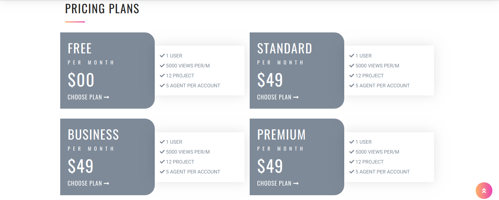Image resolution: width=499 pixels, height=200 pixels.
Task: Click the $00 price on Free plan
Action: tap(81, 80)
